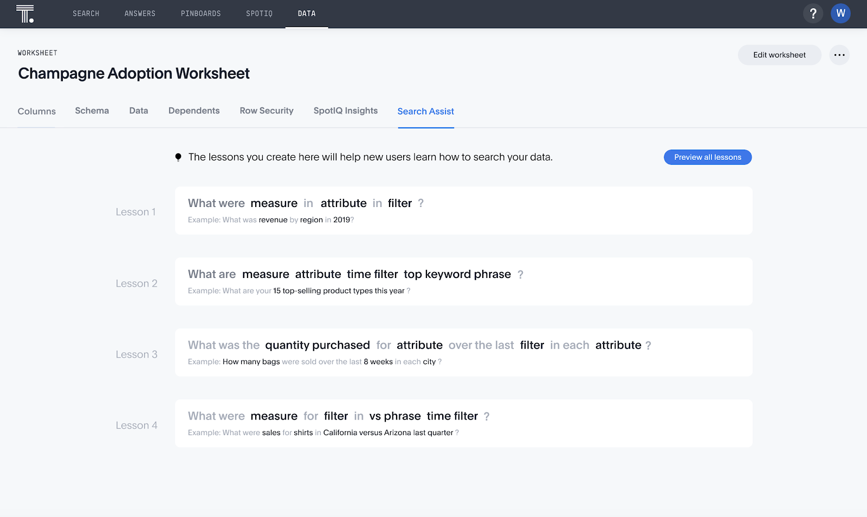Viewport: 867px width, 517px height.
Task: Click Lesson 4 example California versus Arizona
Action: pyautogui.click(x=323, y=433)
